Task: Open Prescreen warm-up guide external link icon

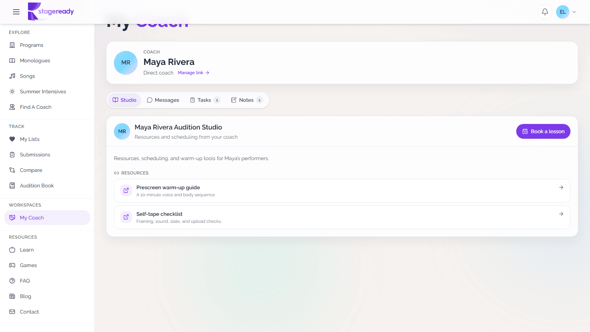Action: tap(126, 190)
